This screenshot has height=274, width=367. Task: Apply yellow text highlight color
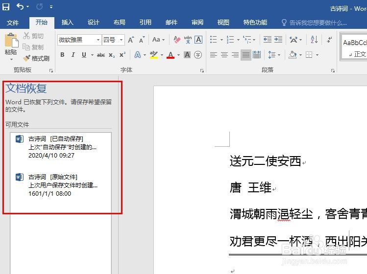coord(154,55)
